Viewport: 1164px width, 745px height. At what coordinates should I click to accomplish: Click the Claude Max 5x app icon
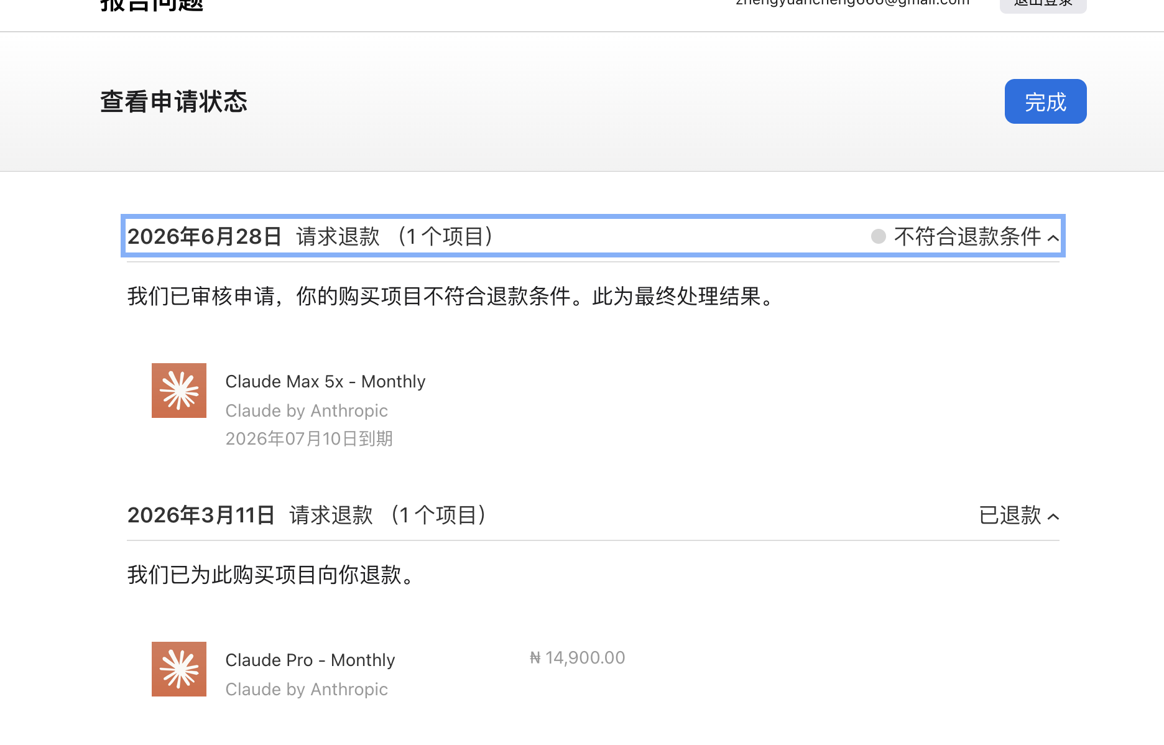pyautogui.click(x=179, y=391)
